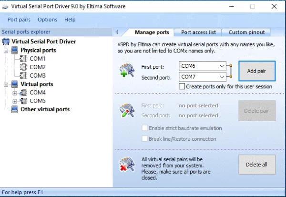This screenshot has width=286, height=197.
Task: Click the Delete pair button
Action: click(257, 111)
